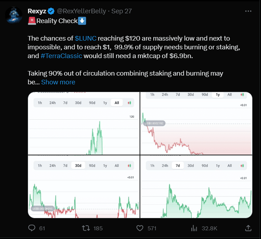Select the 1y tab in top-right chart
Viewport: 261px width, 239px height.
point(218,95)
